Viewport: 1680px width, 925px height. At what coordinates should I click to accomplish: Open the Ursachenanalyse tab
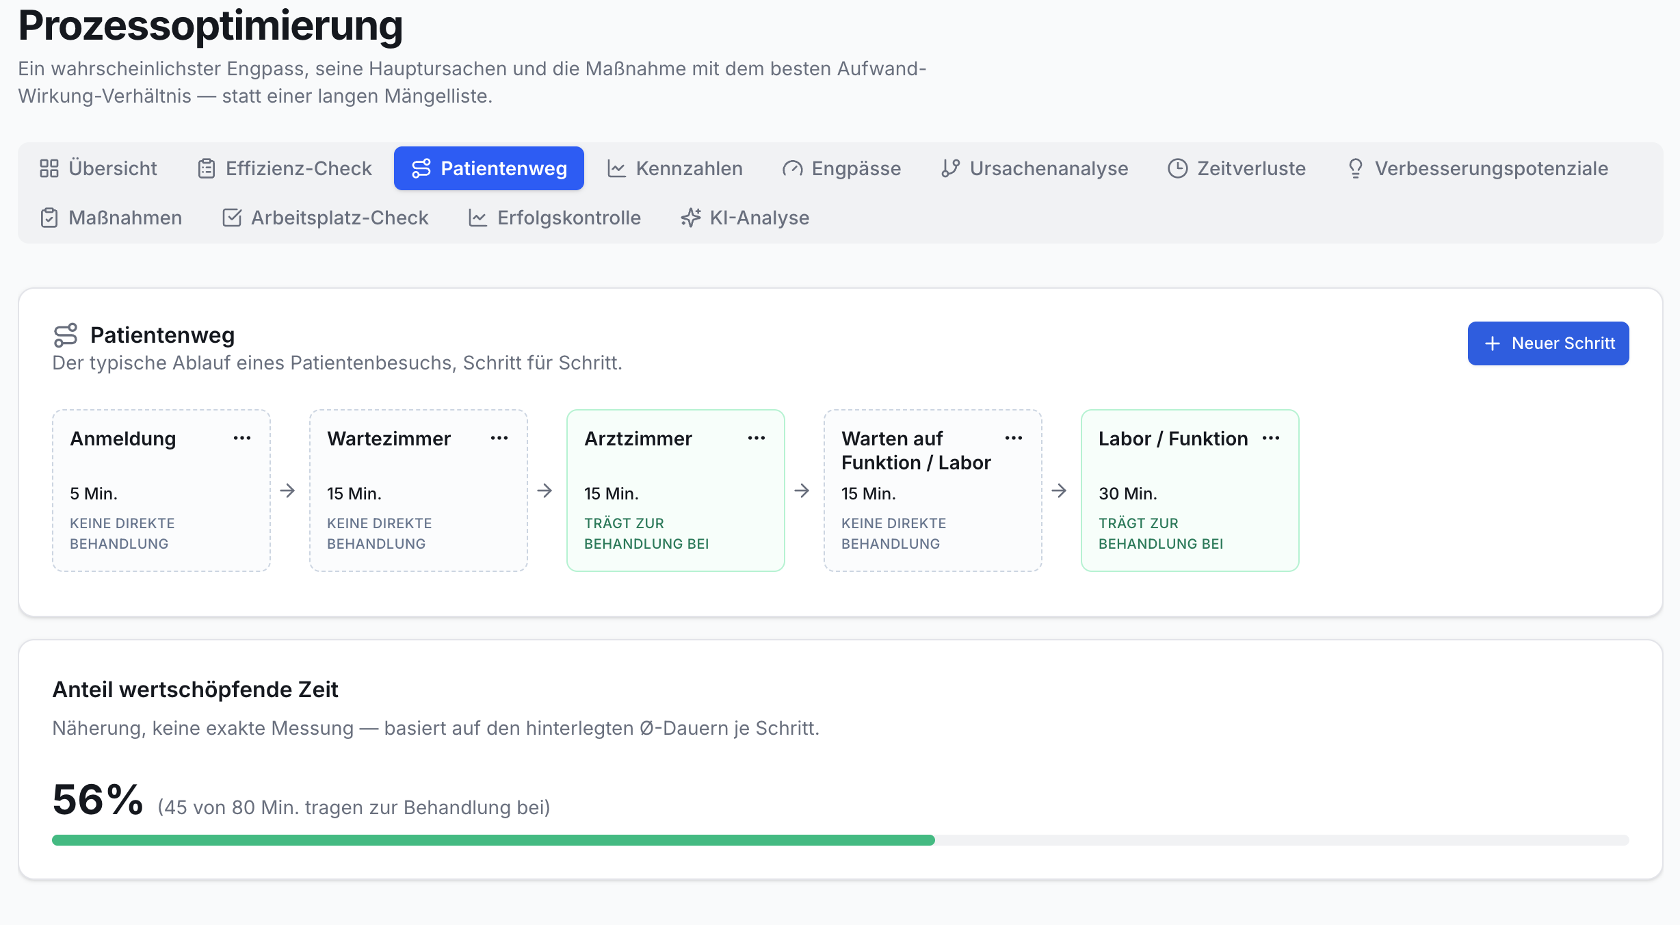tap(1034, 168)
